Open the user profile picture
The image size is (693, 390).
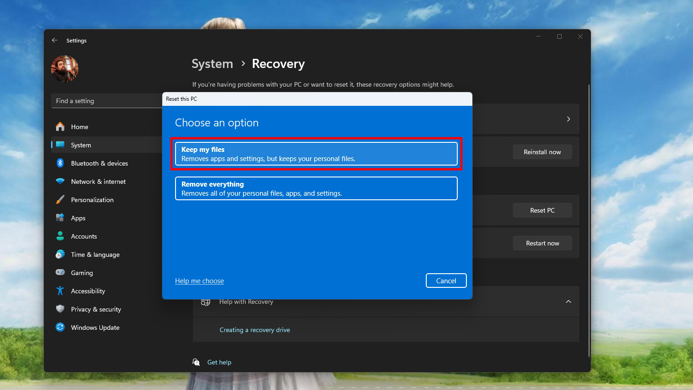point(65,69)
